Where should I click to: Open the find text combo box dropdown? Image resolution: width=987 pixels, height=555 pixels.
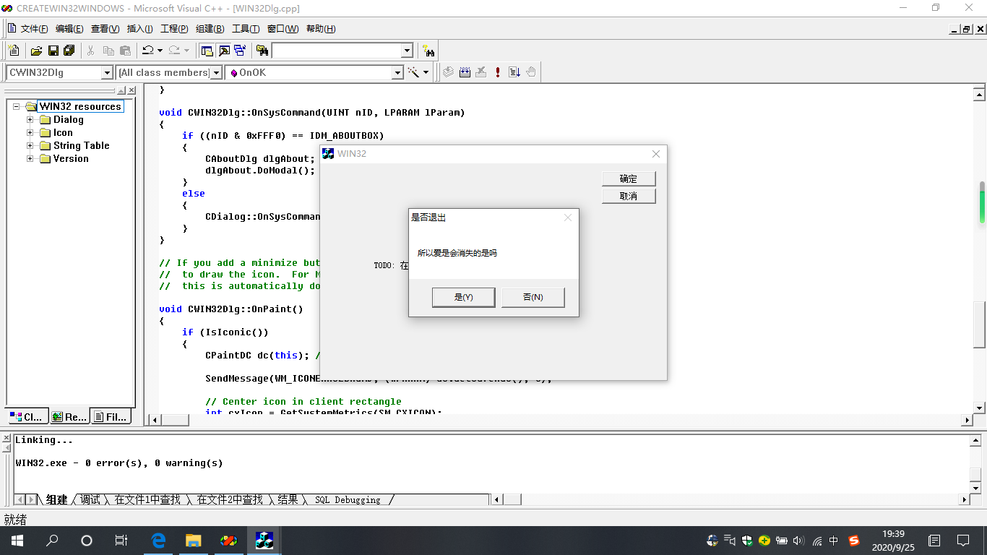tap(407, 51)
